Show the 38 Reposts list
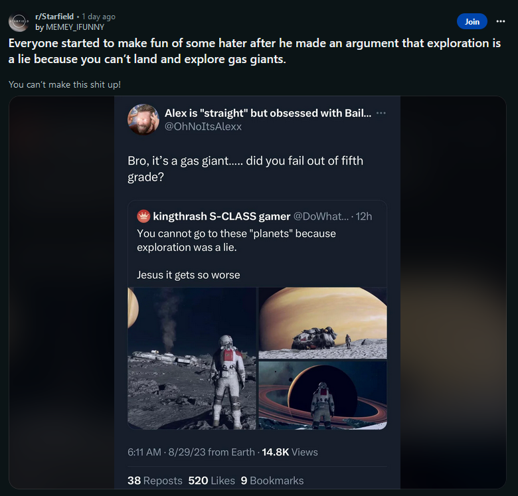 [x=155, y=480]
